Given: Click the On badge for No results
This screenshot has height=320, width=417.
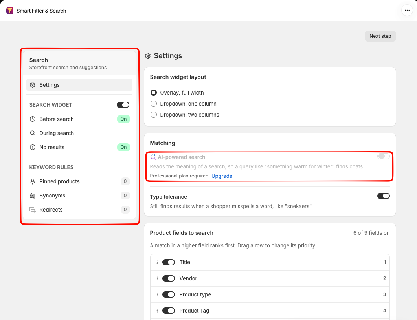Looking at the screenshot, I should [123, 147].
